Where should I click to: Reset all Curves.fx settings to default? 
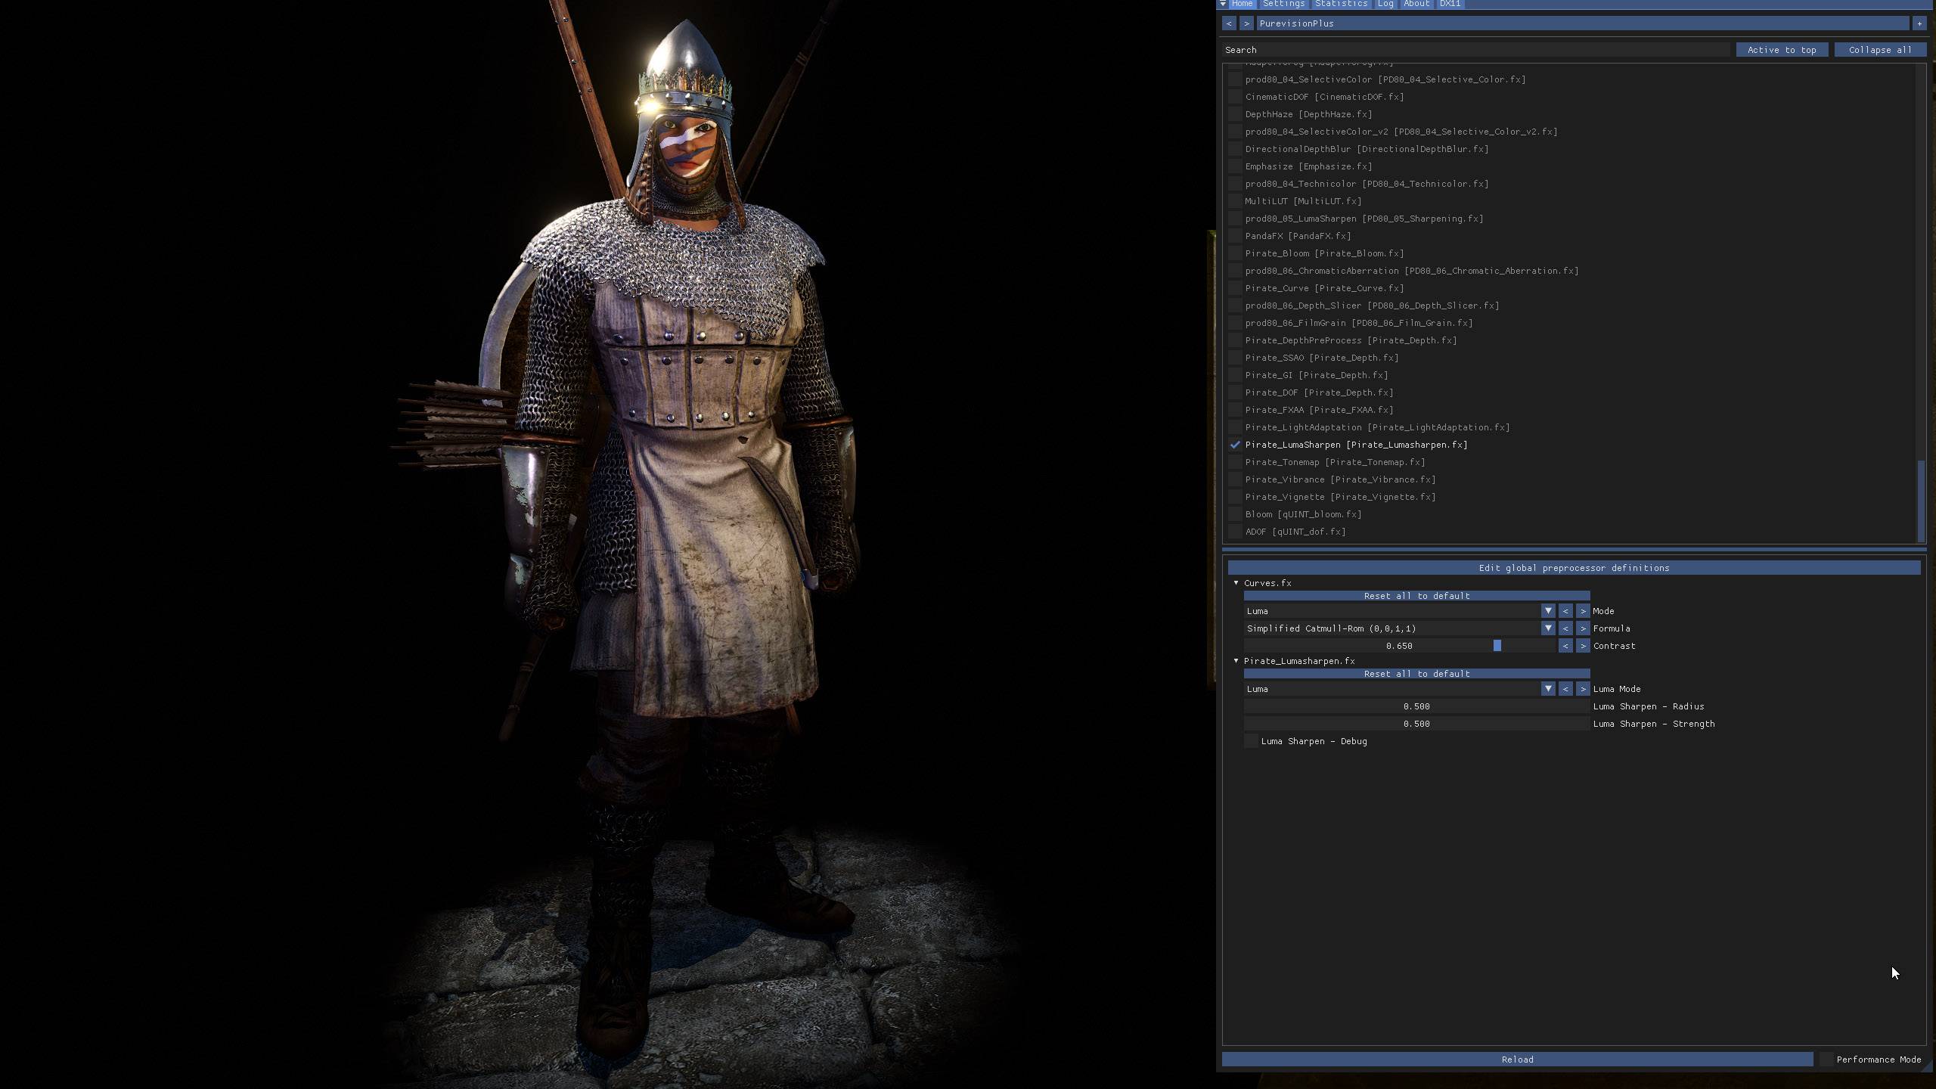(1416, 596)
